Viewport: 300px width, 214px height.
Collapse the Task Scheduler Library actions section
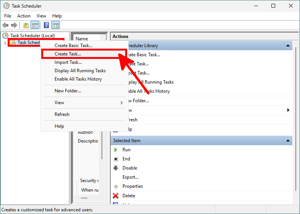pyautogui.click(x=288, y=46)
